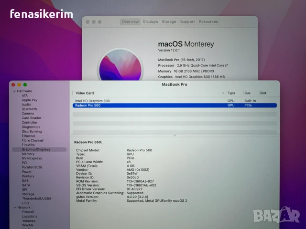Select FireWire in the sidebar
Screen dimensions: 306x229
[x=28, y=145]
